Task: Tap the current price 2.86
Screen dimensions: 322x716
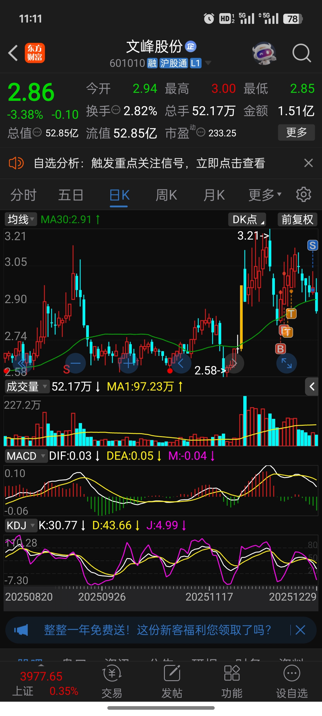Action: coord(31,92)
